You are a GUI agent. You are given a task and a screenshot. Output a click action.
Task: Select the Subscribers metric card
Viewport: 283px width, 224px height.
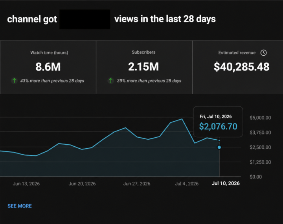[144, 67]
